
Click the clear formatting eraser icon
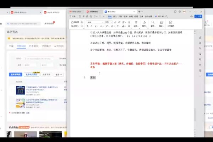point(129,22)
